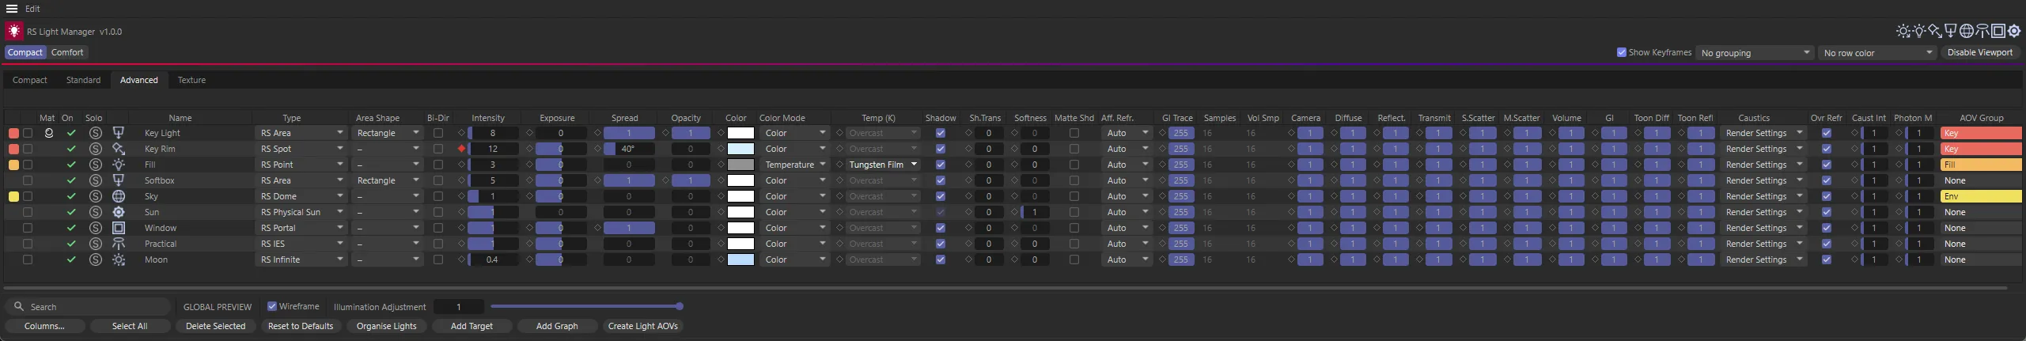Click the Illumination Adjustment slider
Screen dimensions: 2026x341
coord(585,306)
